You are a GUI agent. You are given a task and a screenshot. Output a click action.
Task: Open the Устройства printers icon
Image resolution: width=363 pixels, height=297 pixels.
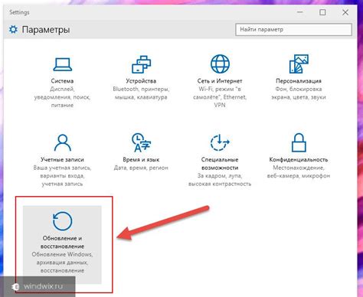click(141, 64)
